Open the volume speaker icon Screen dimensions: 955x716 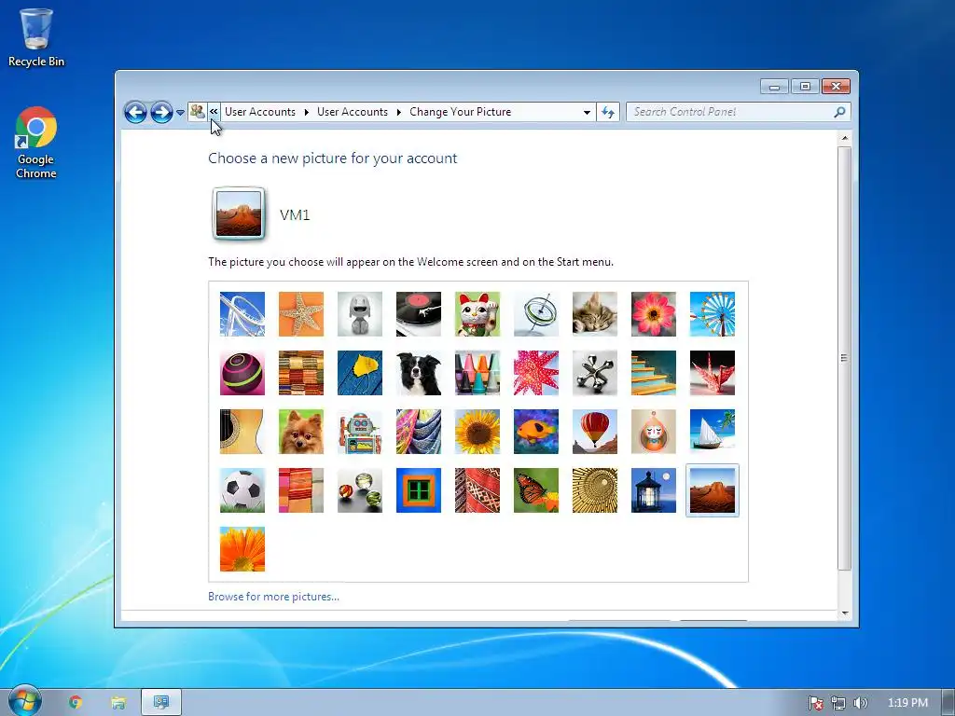pos(860,703)
